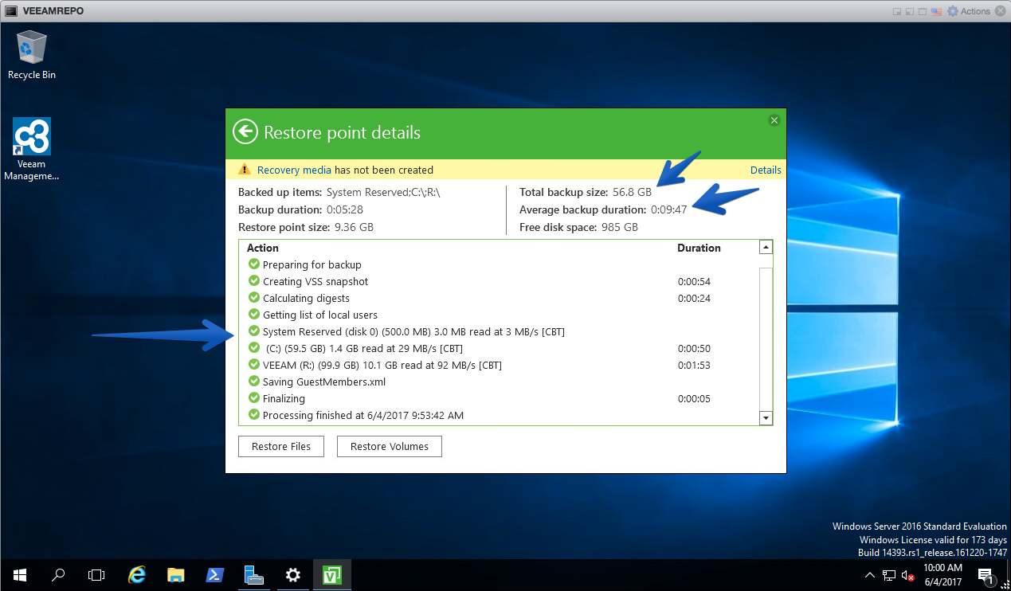Click the Restore Volumes button
This screenshot has height=591, width=1011.
tap(390, 446)
